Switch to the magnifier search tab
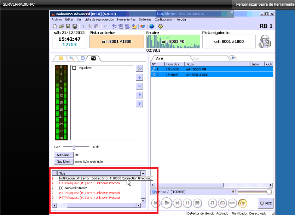Image resolution: width=295 pixels, height=215 pixels. pyautogui.click(x=72, y=58)
